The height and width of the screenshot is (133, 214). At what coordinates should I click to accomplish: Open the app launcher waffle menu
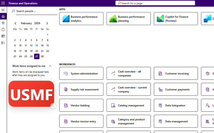pos(3,3)
